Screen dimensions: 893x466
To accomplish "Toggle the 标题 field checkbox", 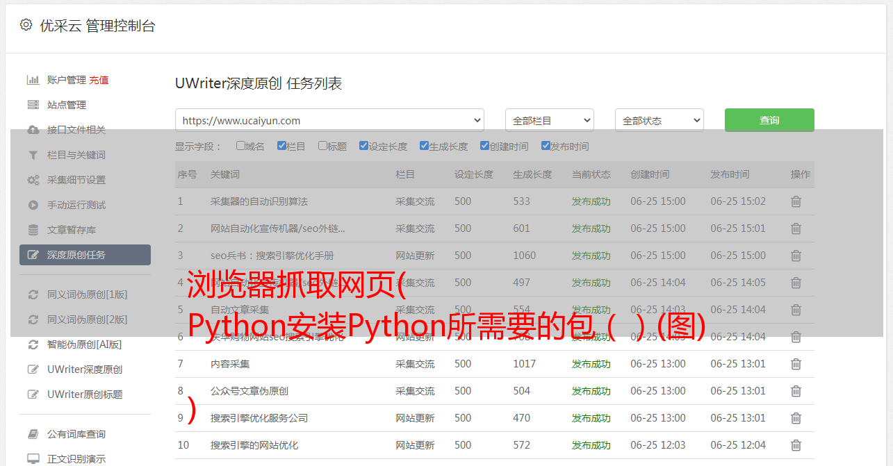I will 322,146.
